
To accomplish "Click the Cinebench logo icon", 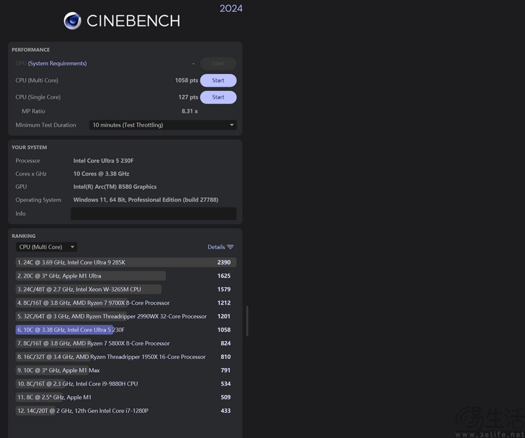I will (x=72, y=21).
